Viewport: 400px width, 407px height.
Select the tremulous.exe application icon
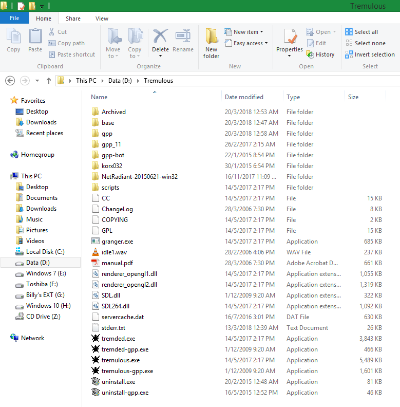pos(95,360)
